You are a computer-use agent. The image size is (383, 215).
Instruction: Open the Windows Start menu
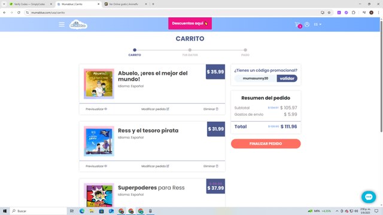(x=5, y=211)
